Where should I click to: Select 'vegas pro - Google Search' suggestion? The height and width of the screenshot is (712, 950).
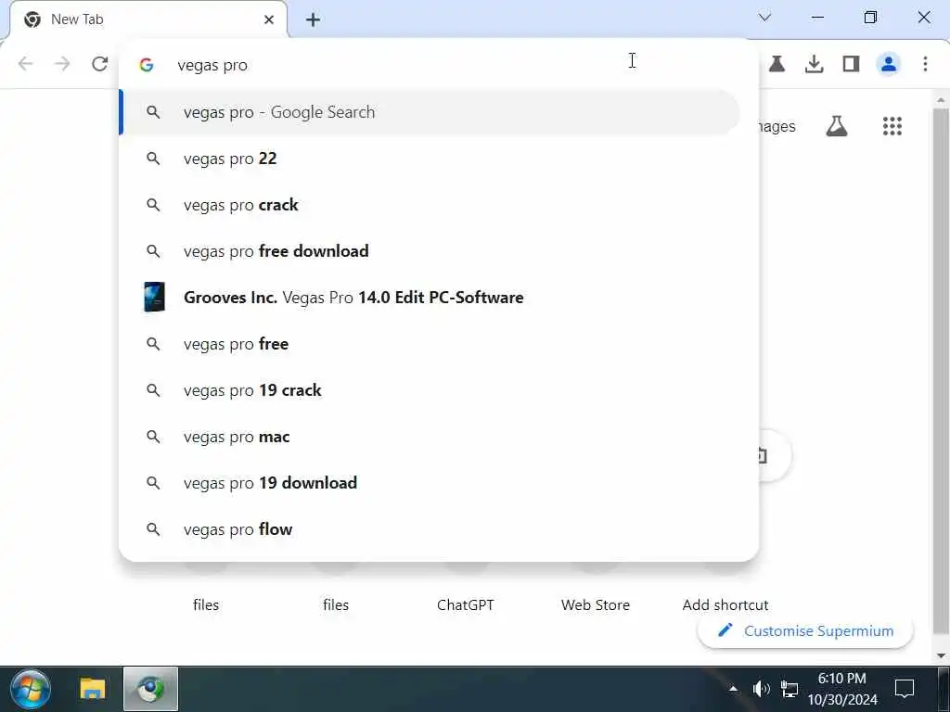coord(430,112)
